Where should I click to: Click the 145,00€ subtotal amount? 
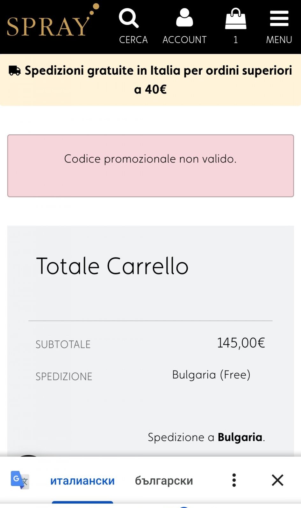(x=241, y=343)
